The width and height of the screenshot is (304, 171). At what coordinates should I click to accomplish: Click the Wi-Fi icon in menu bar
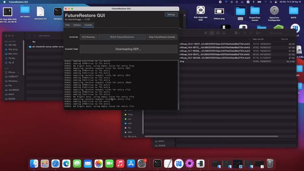tap(226, 2)
